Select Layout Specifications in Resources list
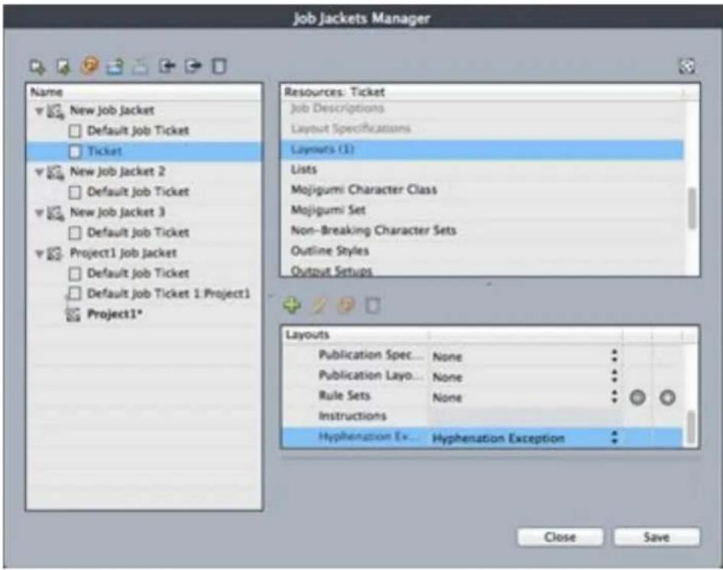The width and height of the screenshot is (723, 570). coord(350,128)
